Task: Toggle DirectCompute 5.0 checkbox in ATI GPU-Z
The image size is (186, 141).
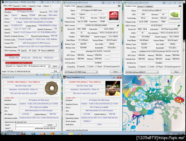Action: tap(104, 66)
